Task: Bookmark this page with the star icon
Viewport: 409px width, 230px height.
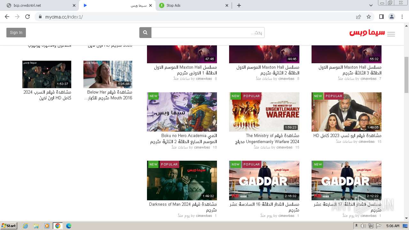Action: (369, 17)
